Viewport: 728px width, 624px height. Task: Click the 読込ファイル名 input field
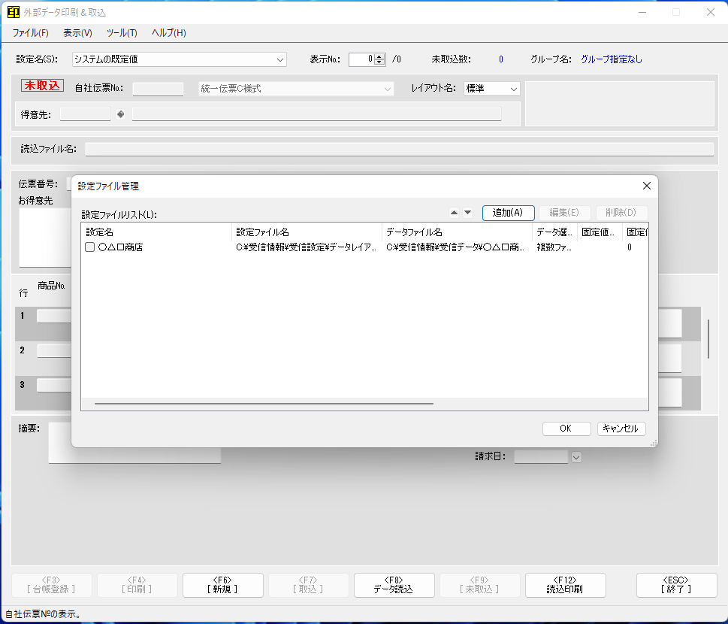(399, 149)
